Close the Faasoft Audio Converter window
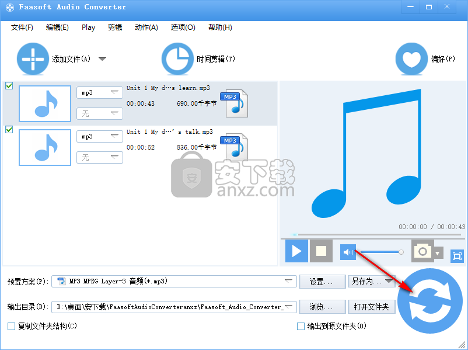468x350 pixels. point(447,7)
